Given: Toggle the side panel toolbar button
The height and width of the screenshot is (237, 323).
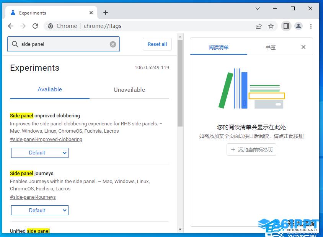Looking at the screenshot, I should click(x=286, y=26).
